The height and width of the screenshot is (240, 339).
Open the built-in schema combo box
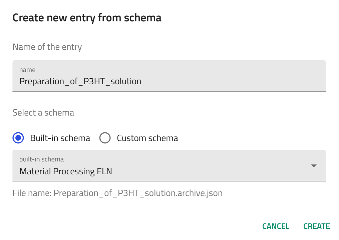click(169, 166)
